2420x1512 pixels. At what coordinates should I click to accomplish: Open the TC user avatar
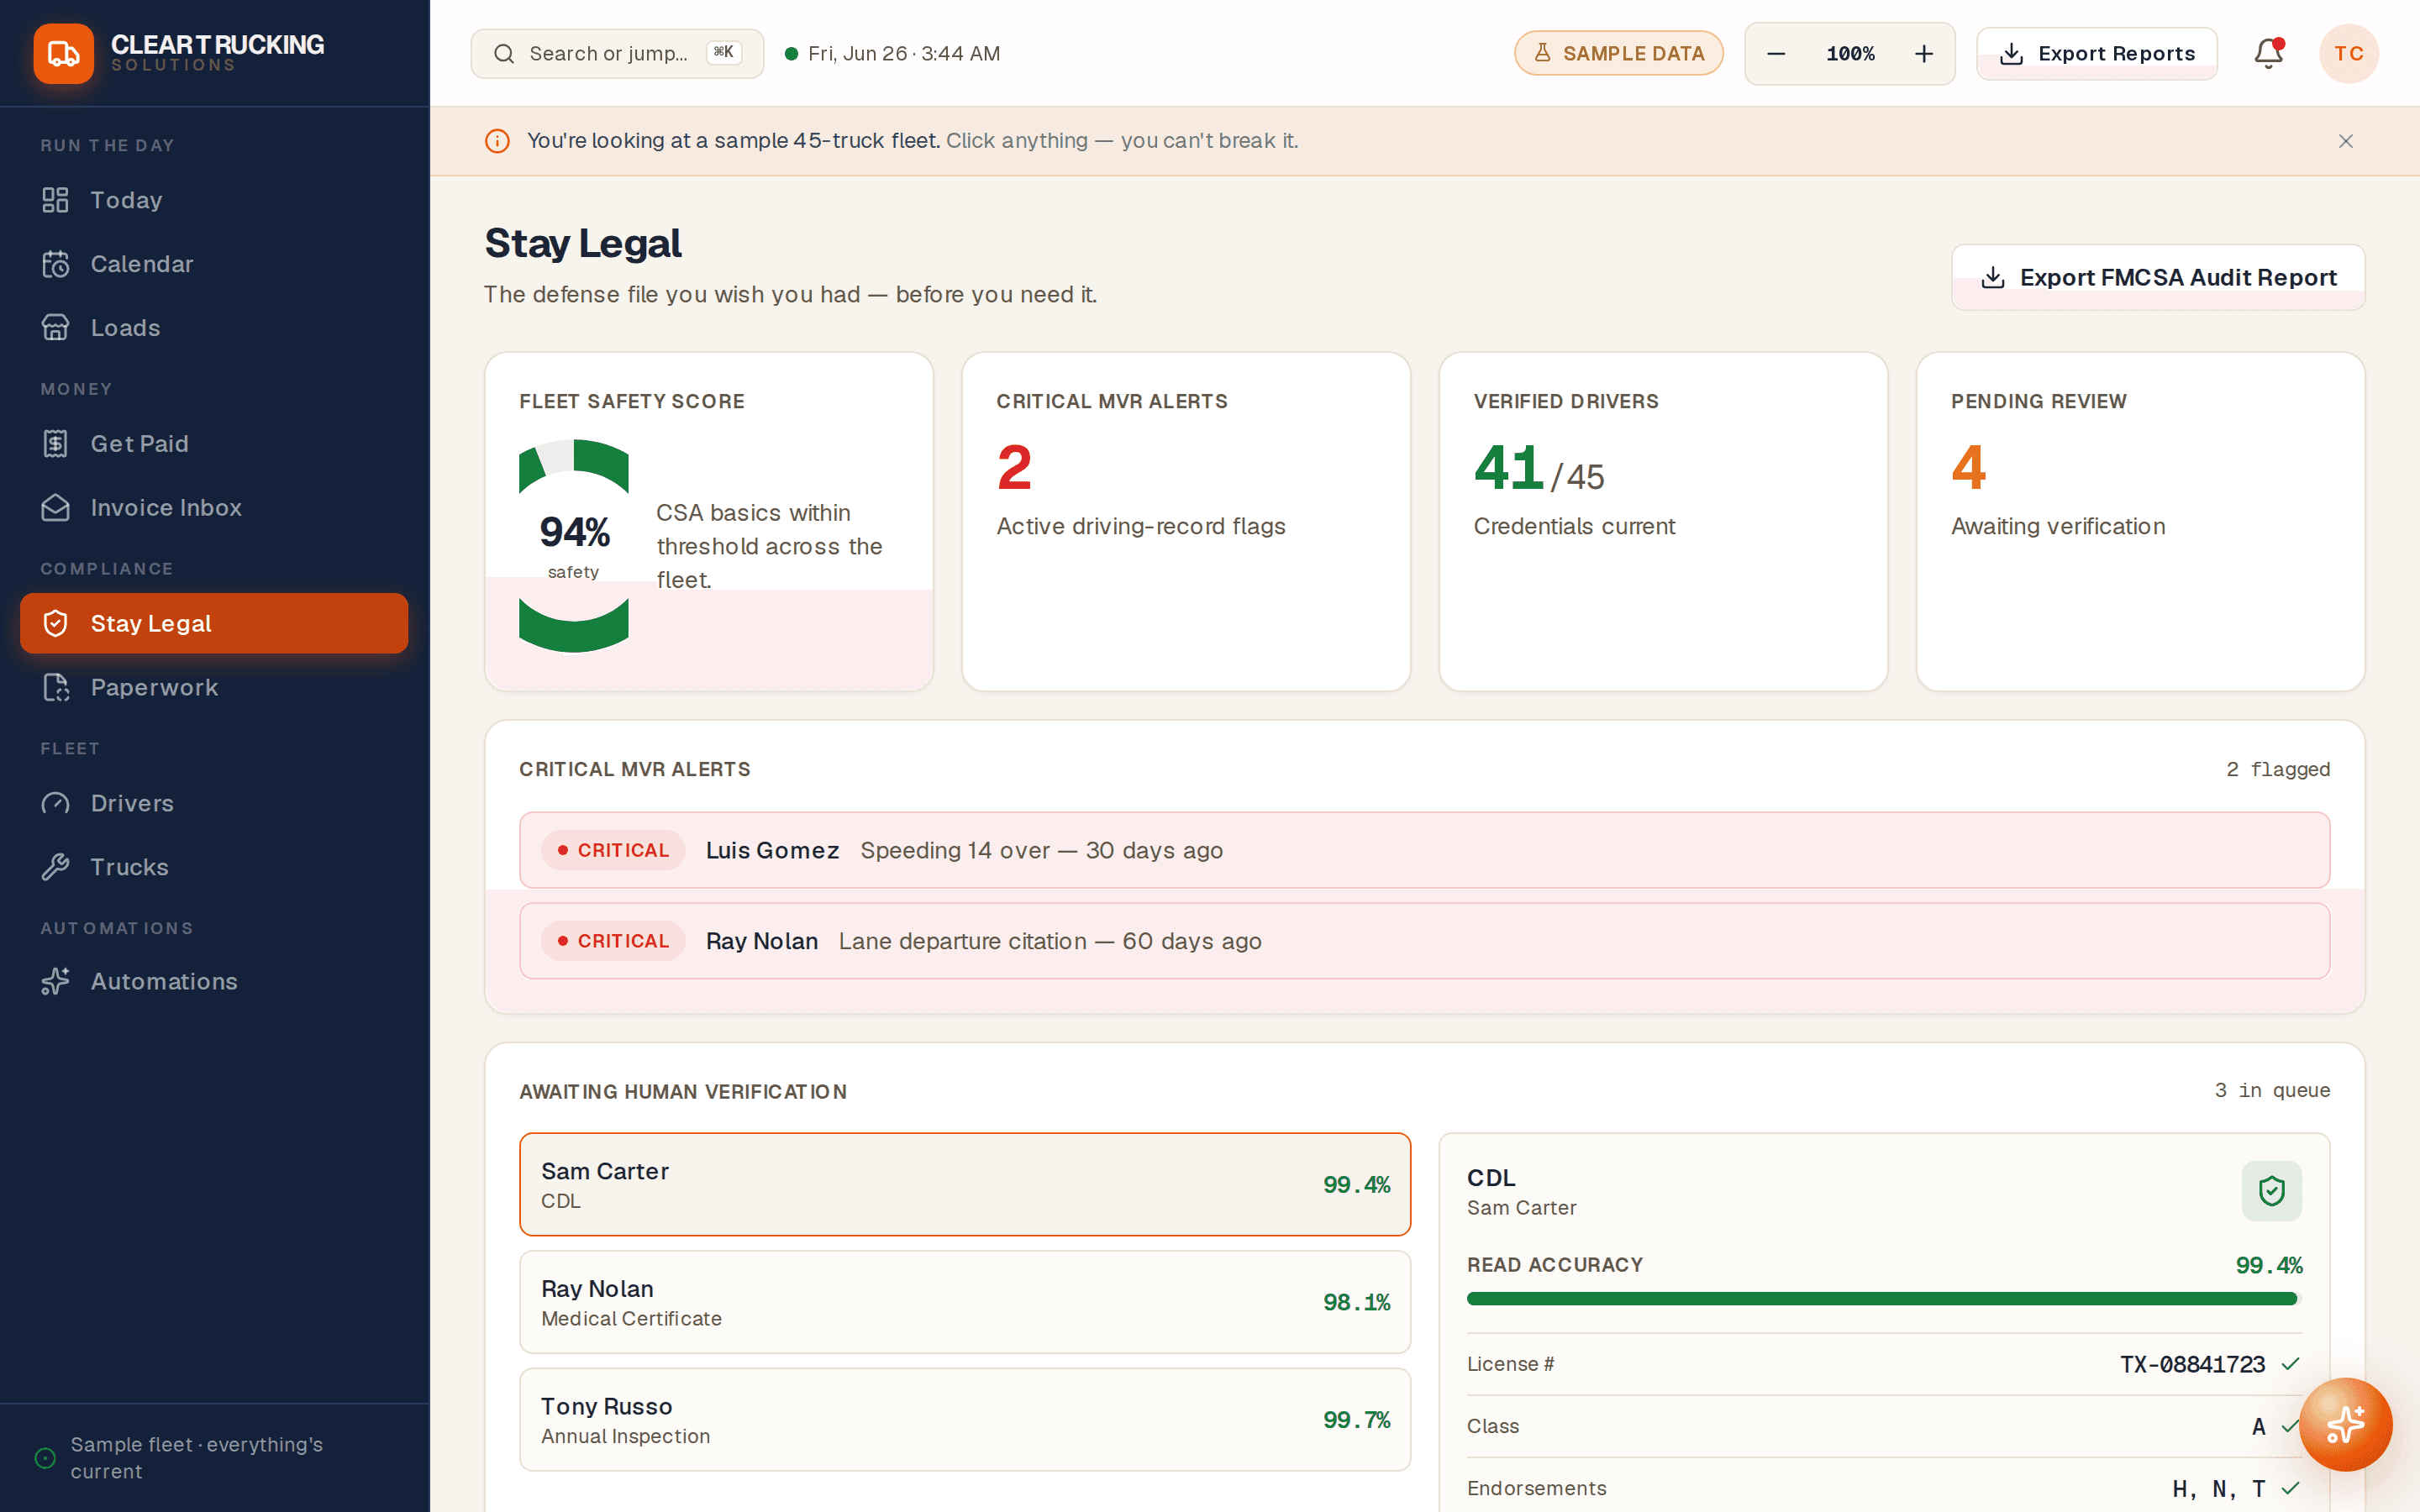[2348, 53]
